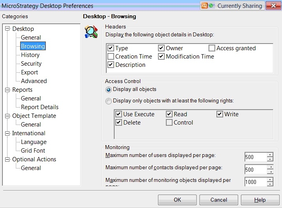Select Display only objects with rights option
Screen dimensions: 282x208
[109, 101]
